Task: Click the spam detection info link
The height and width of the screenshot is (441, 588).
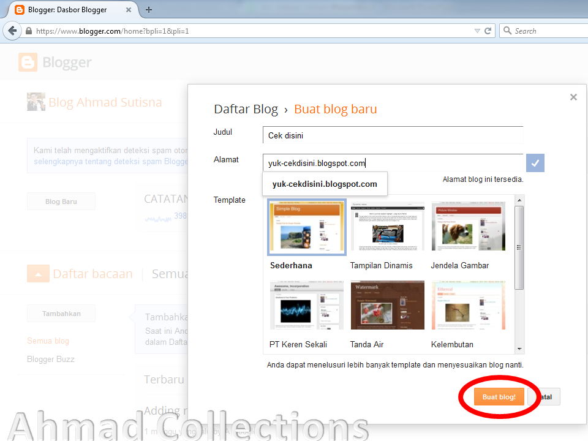Action: click(x=111, y=162)
